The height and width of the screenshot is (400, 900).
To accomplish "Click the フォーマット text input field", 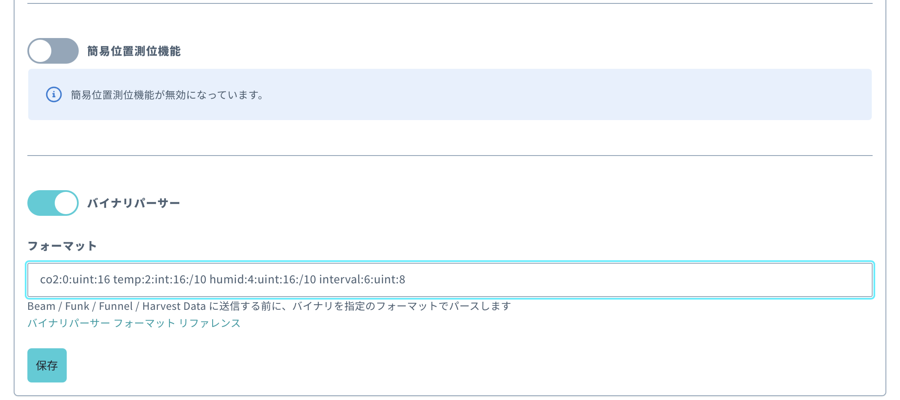I will (x=449, y=280).
